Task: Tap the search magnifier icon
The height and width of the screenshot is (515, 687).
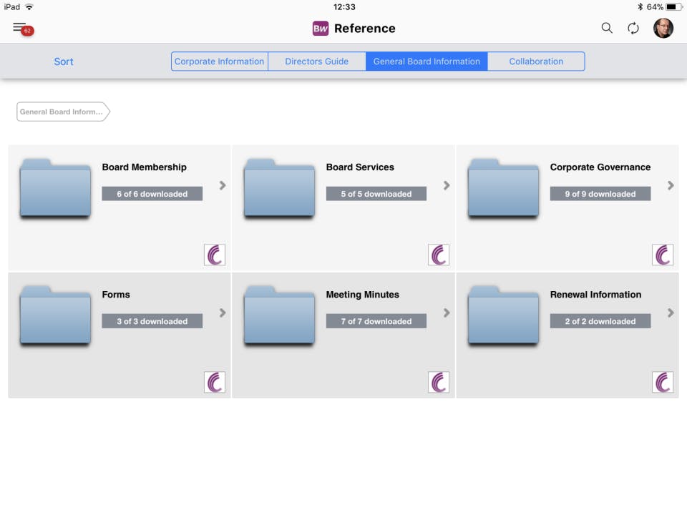Action: point(606,29)
